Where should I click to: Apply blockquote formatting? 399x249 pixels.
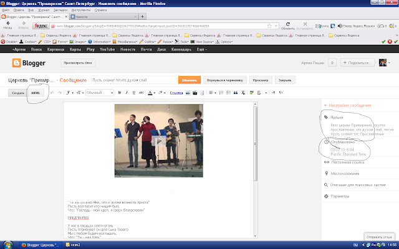(236, 93)
